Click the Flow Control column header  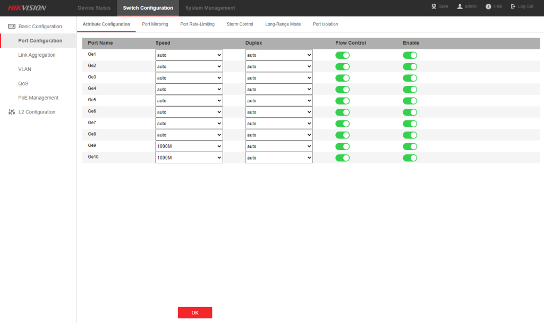(x=351, y=43)
